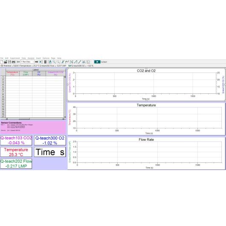The image size is (226, 226).
Task: Click the CO2 and O2 graph title
Action: [x=146, y=71]
